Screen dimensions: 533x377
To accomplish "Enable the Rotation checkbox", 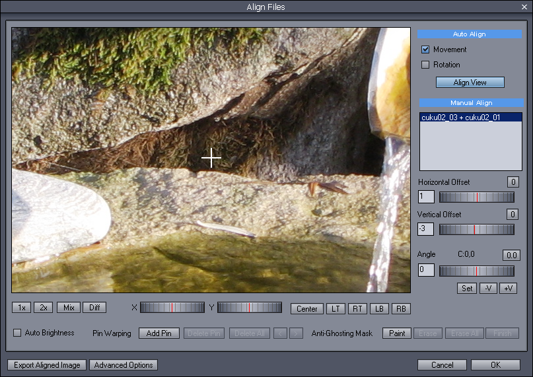I will [426, 65].
